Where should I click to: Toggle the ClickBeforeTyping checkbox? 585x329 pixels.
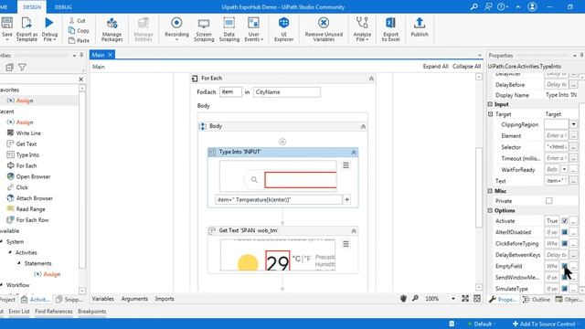click(565, 244)
